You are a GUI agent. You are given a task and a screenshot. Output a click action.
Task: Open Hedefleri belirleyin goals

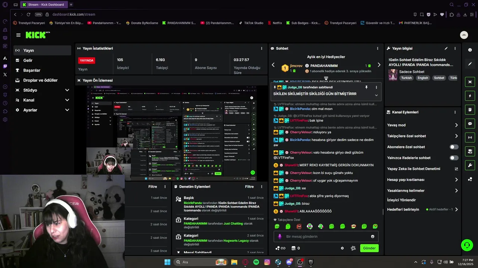coord(422,210)
